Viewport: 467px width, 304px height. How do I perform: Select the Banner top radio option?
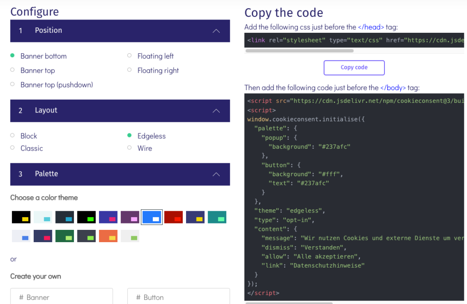(12, 70)
